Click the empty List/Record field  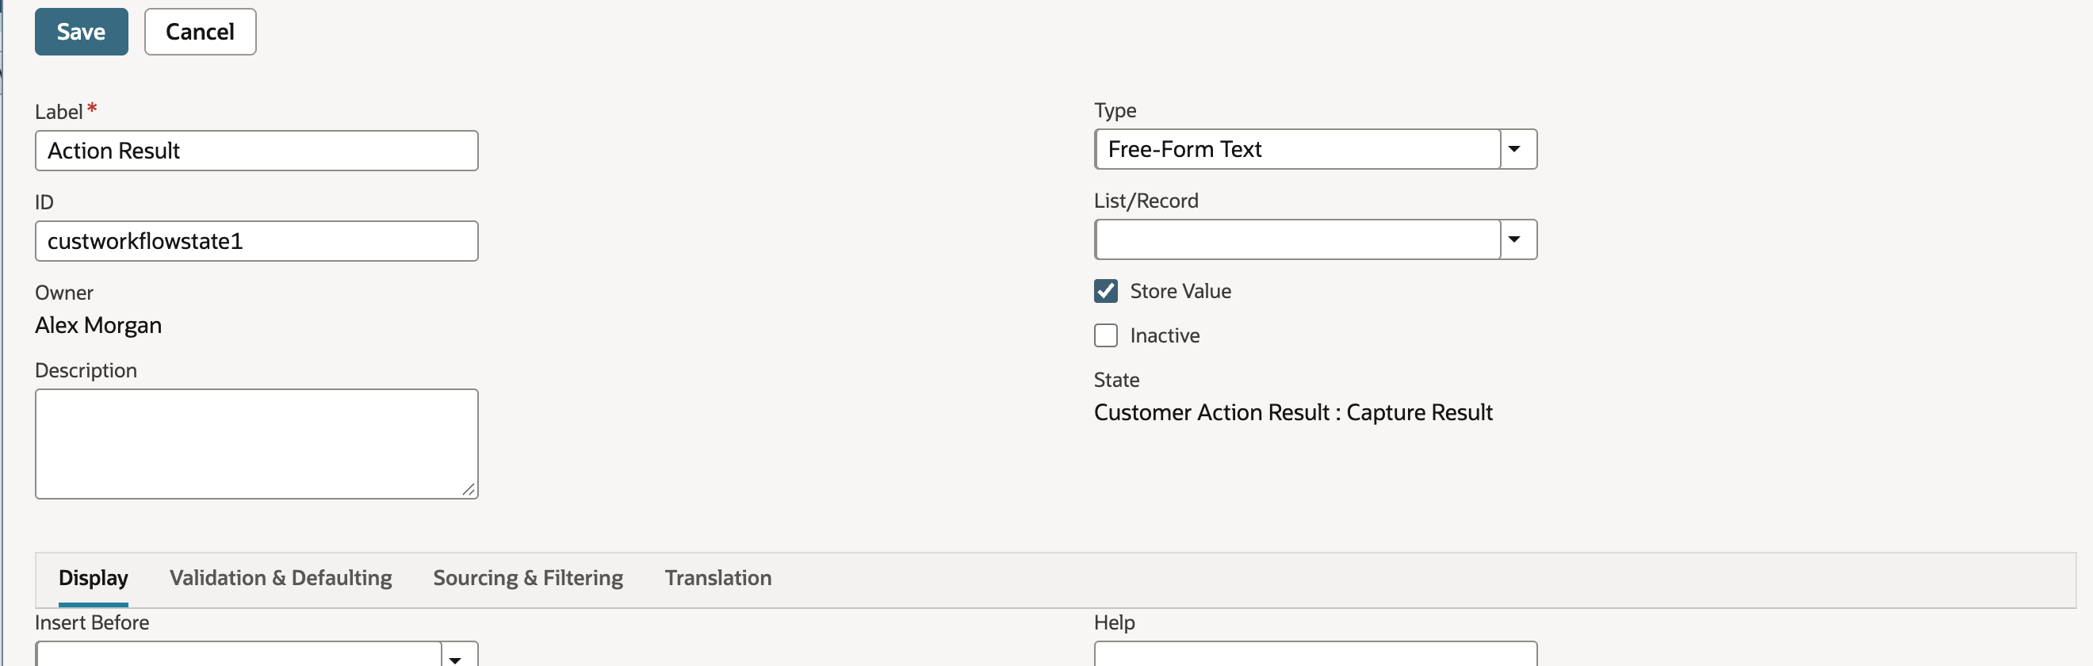tap(1298, 239)
